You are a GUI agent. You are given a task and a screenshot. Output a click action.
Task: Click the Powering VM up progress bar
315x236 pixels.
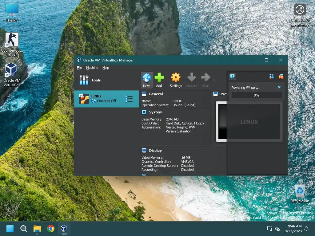(257, 95)
